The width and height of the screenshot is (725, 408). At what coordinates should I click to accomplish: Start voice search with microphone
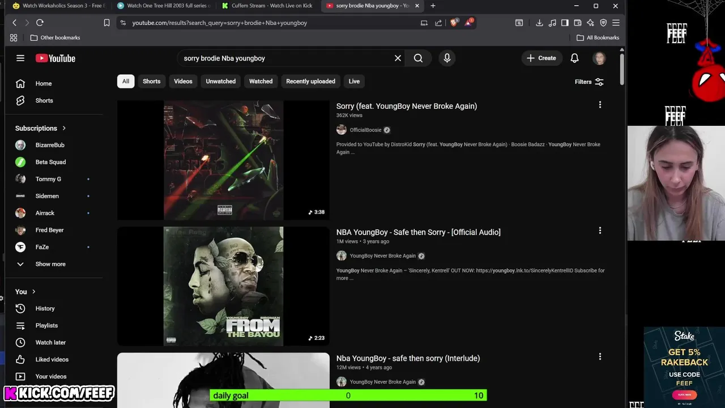[x=447, y=58]
